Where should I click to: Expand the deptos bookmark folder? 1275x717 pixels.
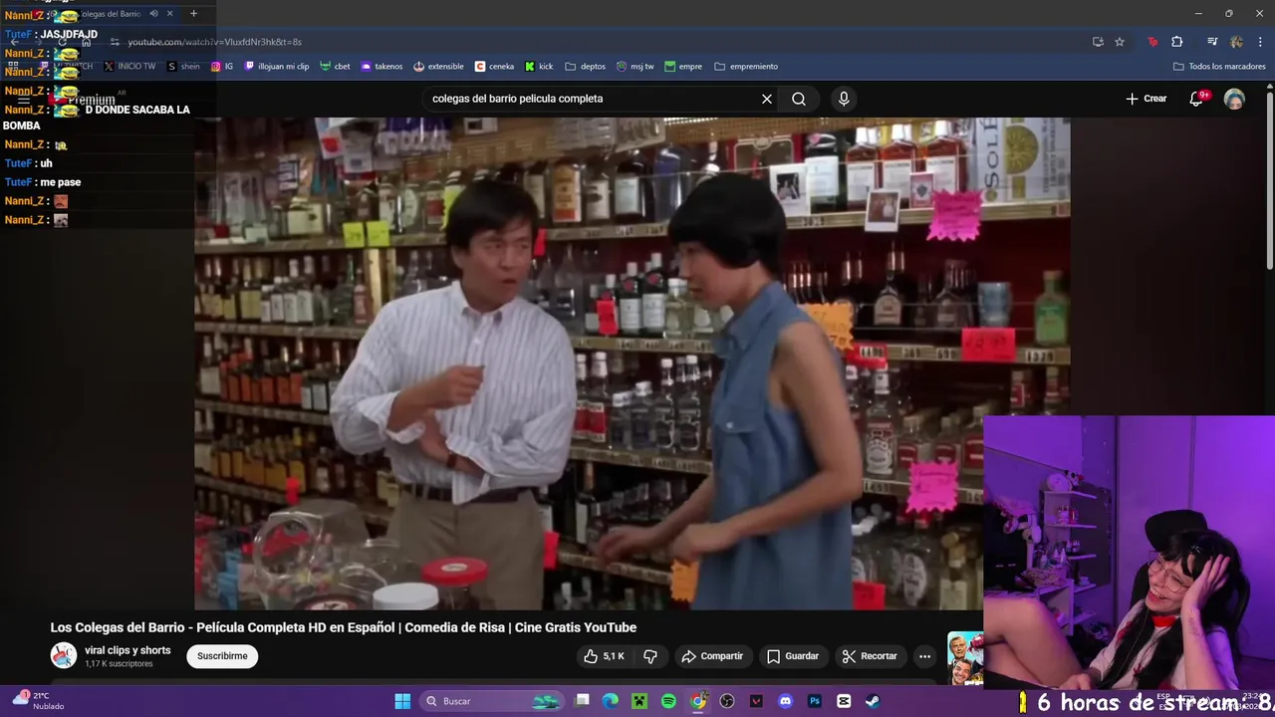(585, 67)
